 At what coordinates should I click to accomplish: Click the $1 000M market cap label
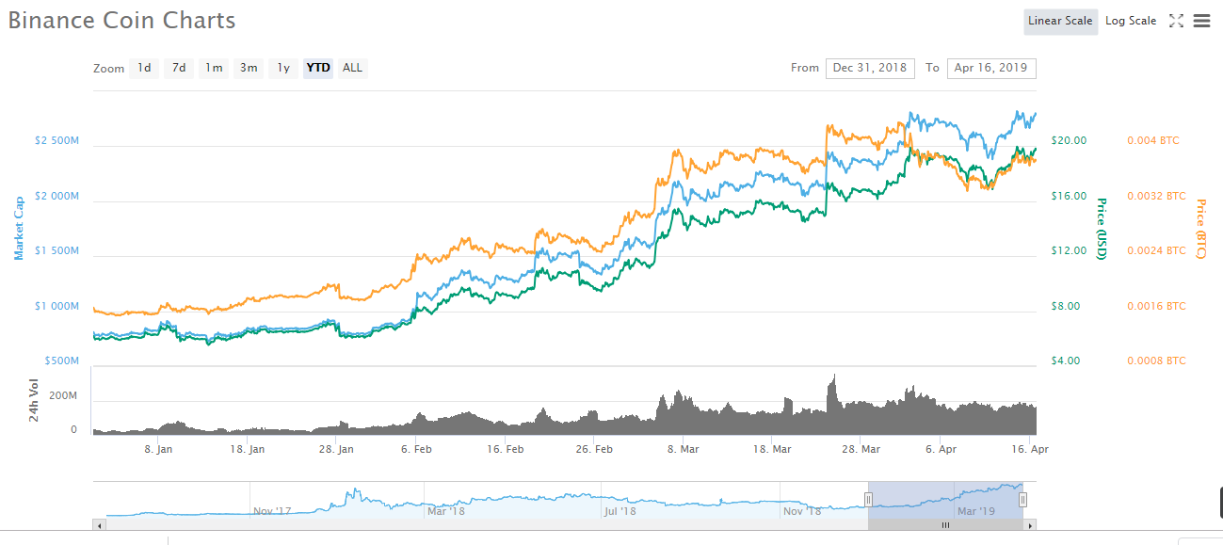pos(56,306)
